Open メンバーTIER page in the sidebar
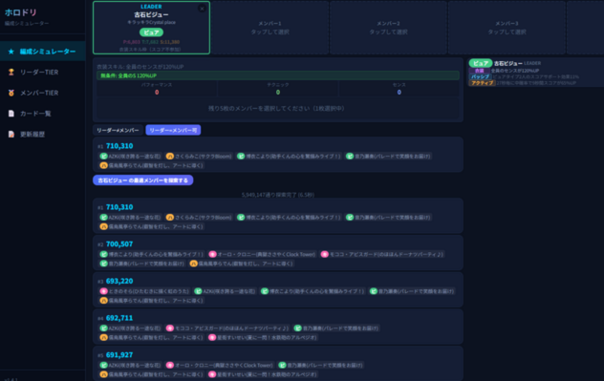 coord(42,93)
